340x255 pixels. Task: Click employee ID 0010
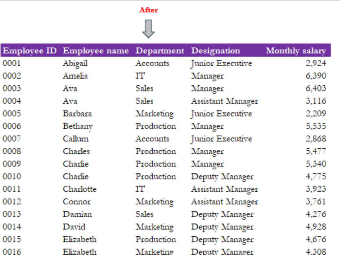tap(12, 176)
